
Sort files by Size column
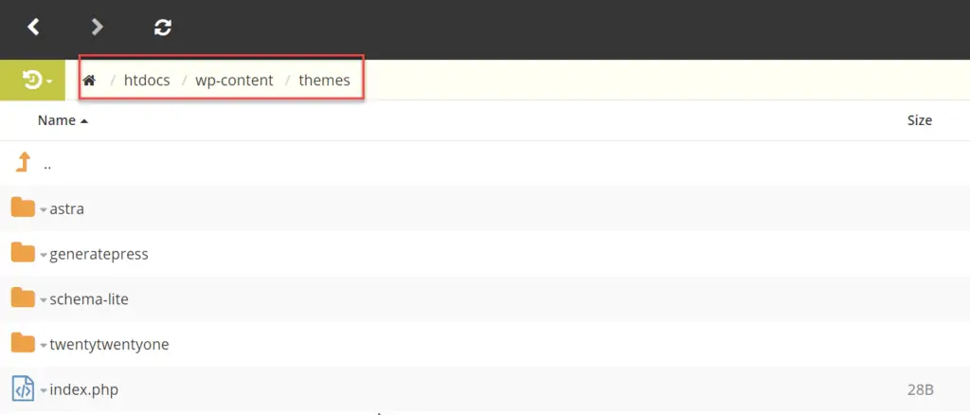coord(919,120)
